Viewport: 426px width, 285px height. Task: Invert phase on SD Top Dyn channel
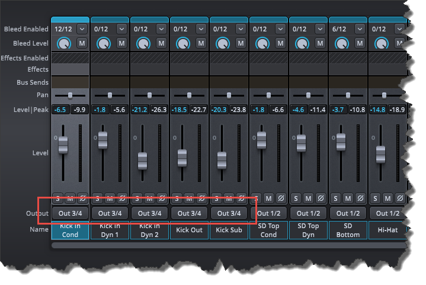pos(320,198)
